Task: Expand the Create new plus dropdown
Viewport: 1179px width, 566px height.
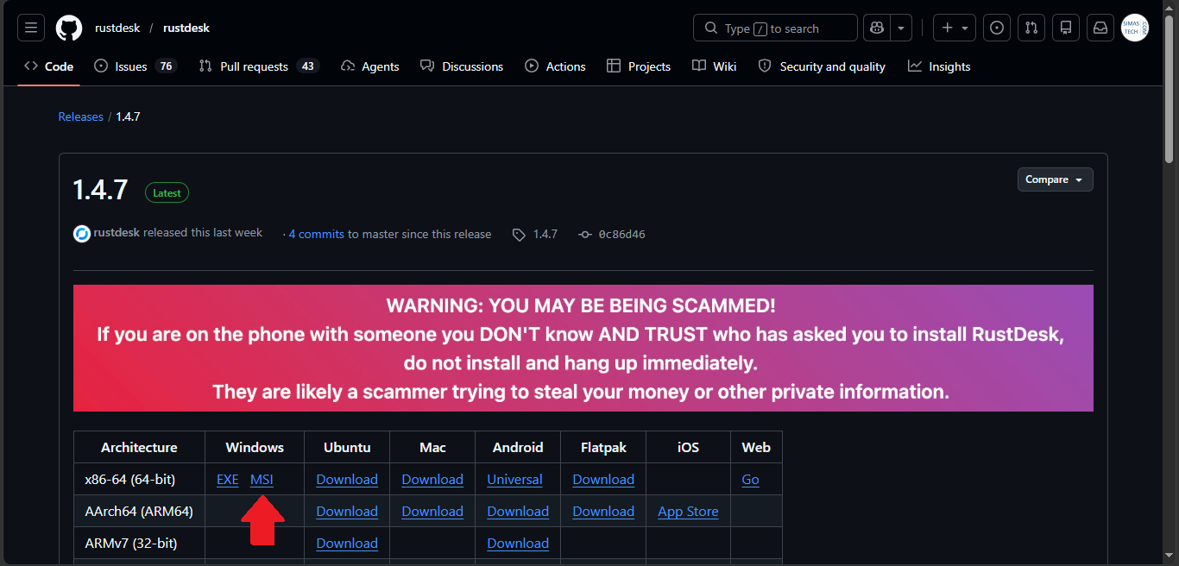Action: [955, 28]
